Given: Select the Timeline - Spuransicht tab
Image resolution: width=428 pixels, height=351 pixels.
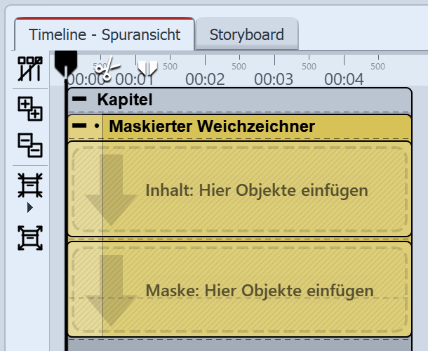Looking at the screenshot, I should (x=105, y=34).
